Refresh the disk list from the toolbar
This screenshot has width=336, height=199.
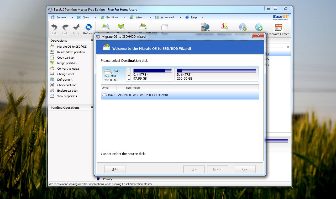pos(88,29)
